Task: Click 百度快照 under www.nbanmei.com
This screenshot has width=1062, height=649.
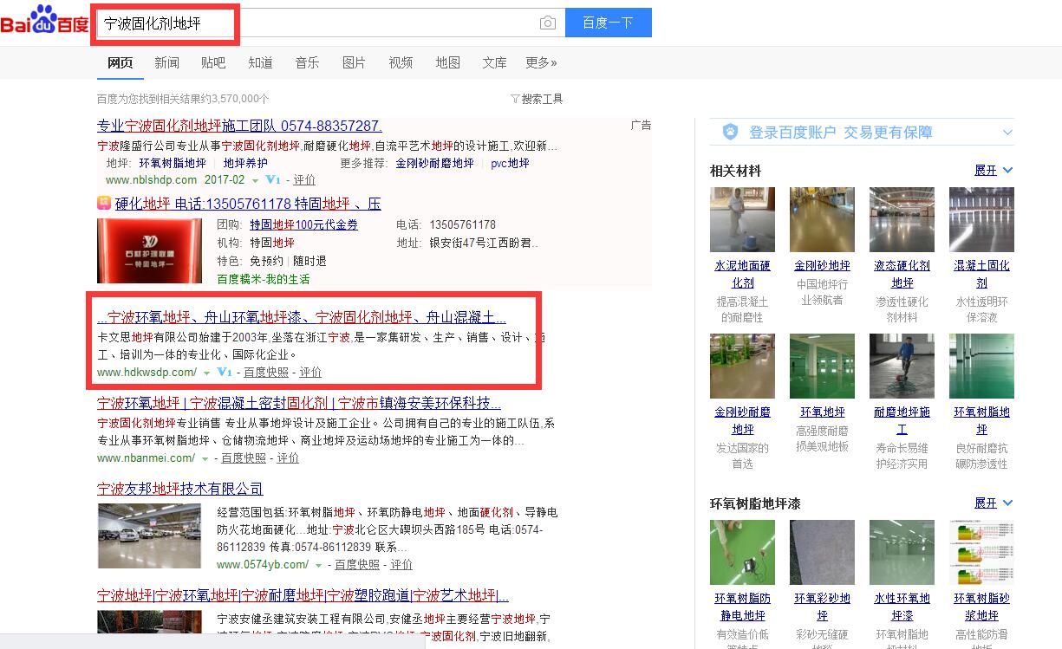Action: [x=244, y=458]
